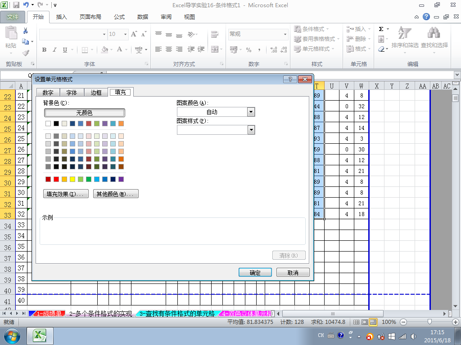This screenshot has width=461, height=345.
Task: Pick the bright red standard color swatch
Action: click(x=56, y=179)
